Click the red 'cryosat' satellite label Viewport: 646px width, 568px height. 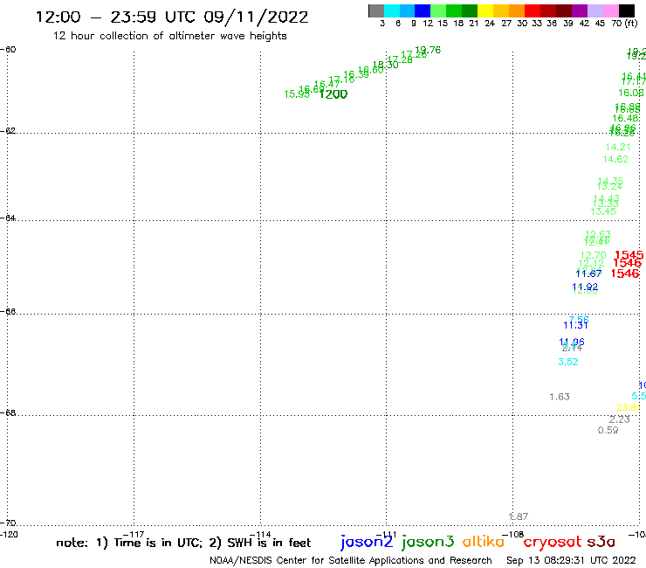(x=552, y=543)
